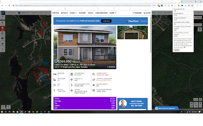
Task: Click the LEARN MORE insurance button
Action: click(x=106, y=21)
